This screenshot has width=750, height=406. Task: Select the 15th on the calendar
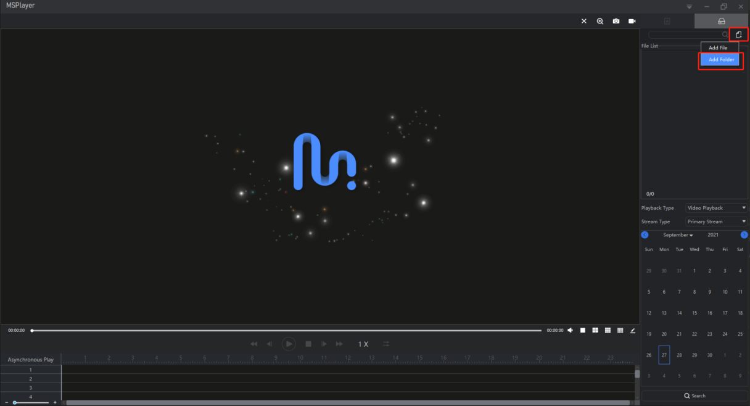pyautogui.click(x=694, y=313)
